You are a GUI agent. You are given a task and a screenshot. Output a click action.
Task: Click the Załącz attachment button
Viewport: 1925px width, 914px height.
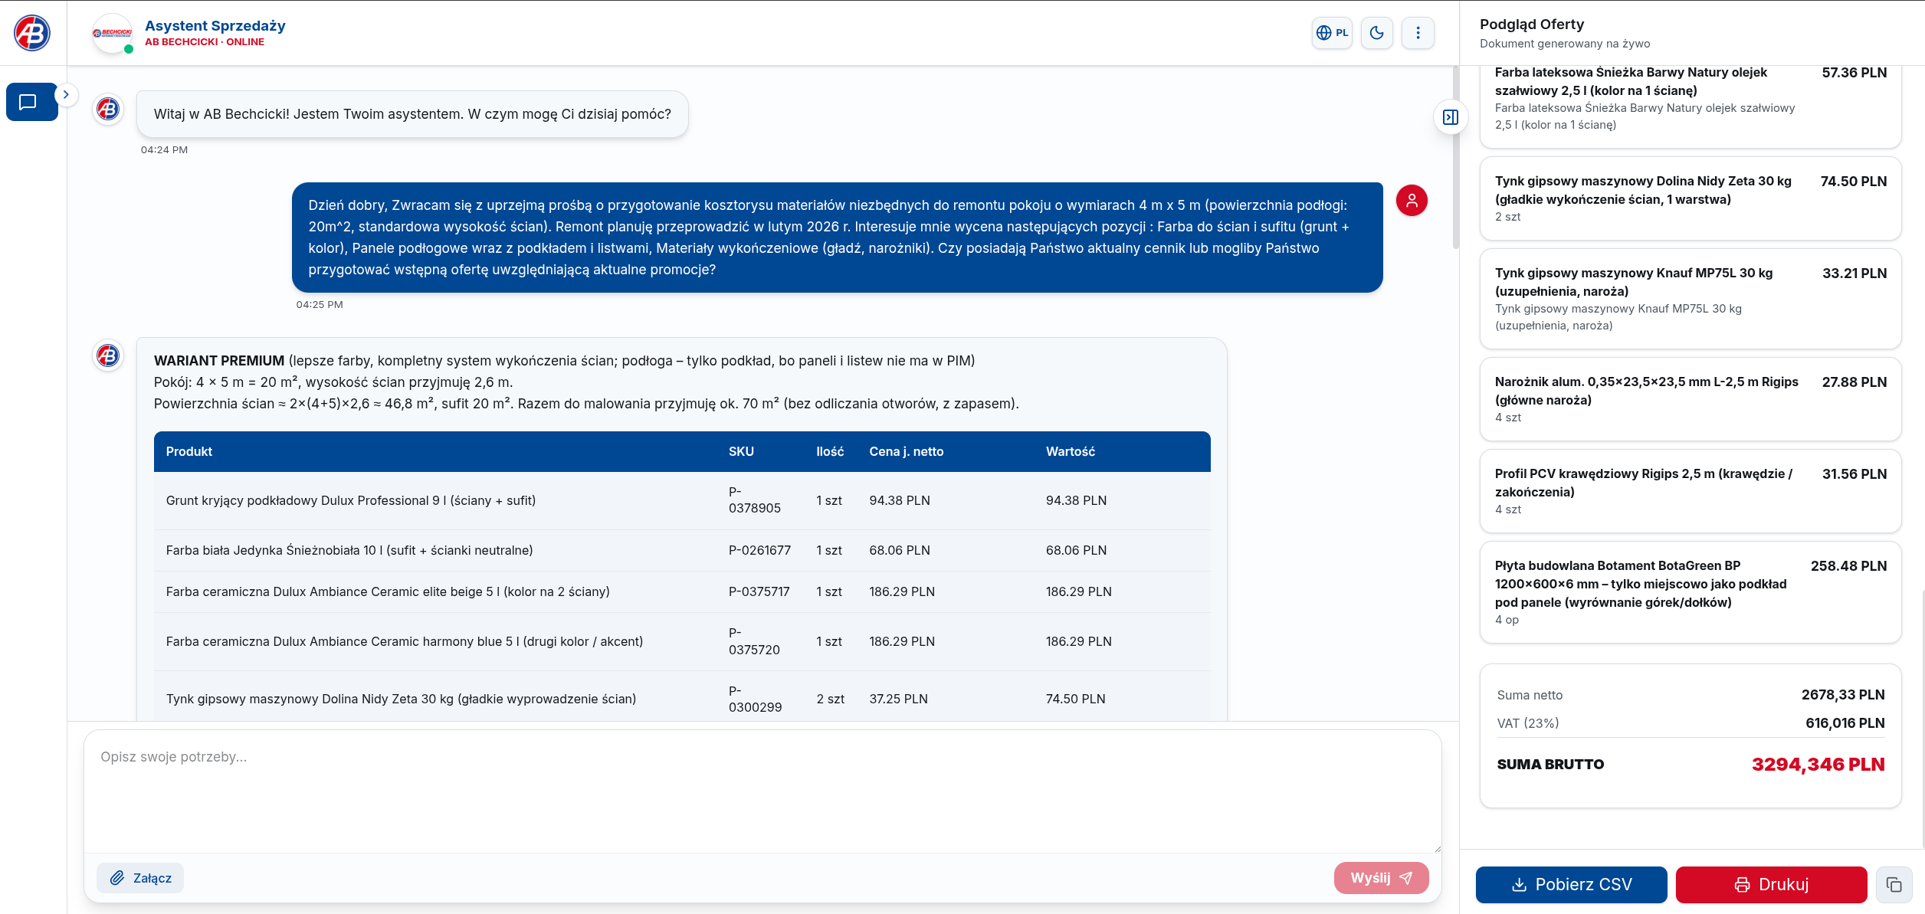pos(140,878)
